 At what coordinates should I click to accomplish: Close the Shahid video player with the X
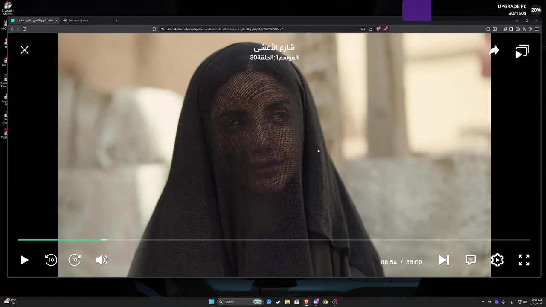25,50
